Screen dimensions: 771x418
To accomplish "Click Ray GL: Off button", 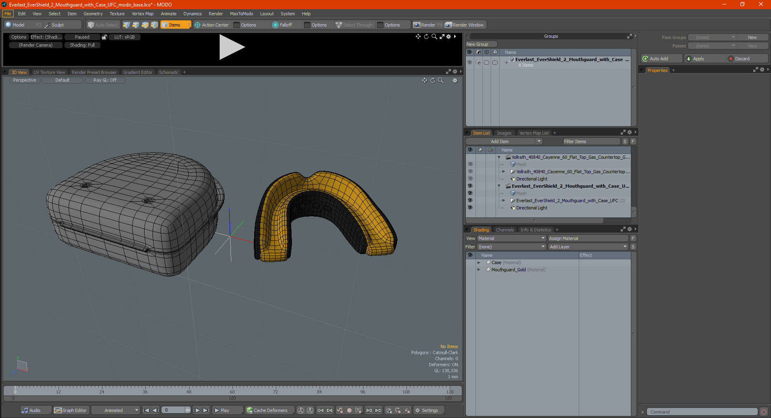I will 105,80.
